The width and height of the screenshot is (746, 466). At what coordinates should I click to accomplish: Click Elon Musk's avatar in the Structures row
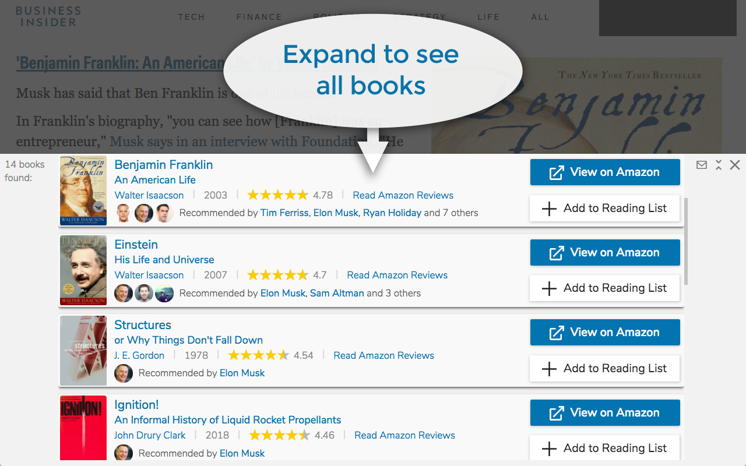point(124,373)
